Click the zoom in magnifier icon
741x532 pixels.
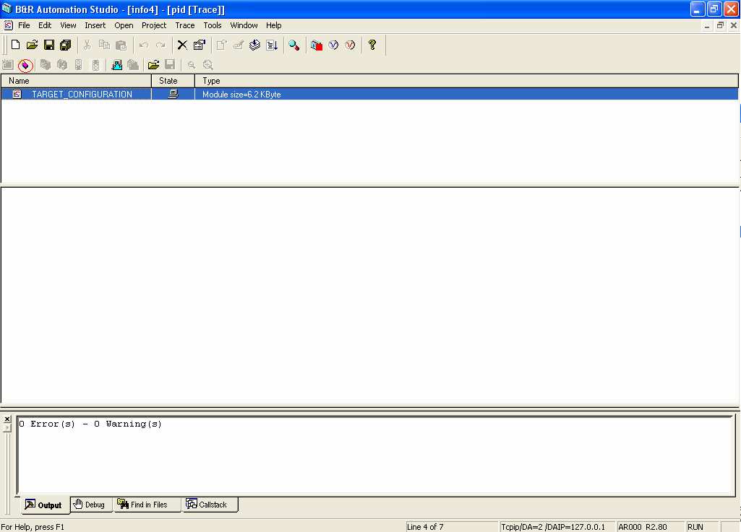[208, 65]
